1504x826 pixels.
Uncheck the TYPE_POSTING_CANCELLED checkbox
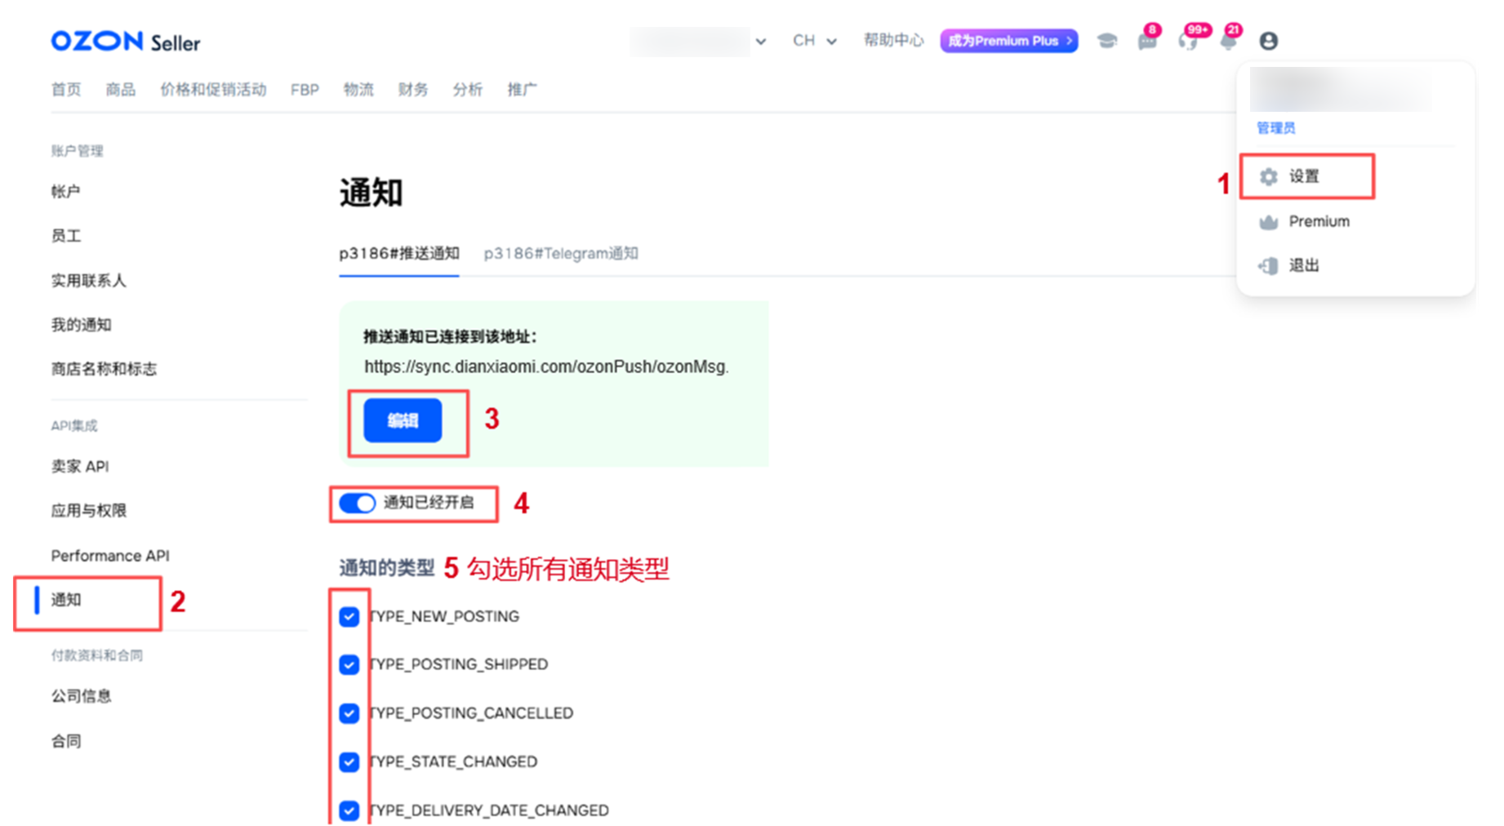[349, 713]
